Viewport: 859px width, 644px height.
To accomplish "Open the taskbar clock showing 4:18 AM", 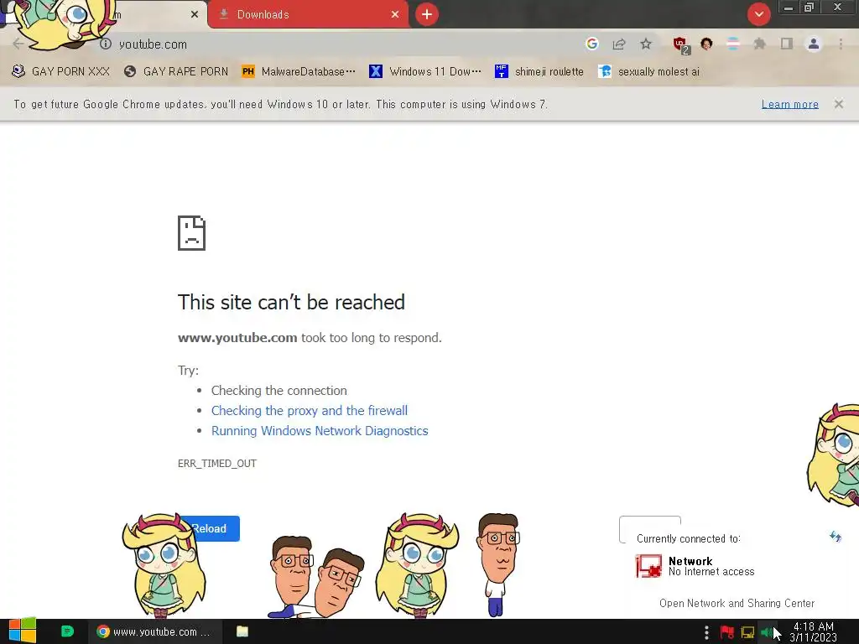I will pos(814,632).
